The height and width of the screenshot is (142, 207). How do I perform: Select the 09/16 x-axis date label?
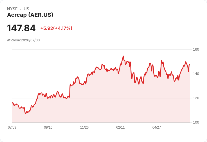pyautogui.click(x=48, y=127)
